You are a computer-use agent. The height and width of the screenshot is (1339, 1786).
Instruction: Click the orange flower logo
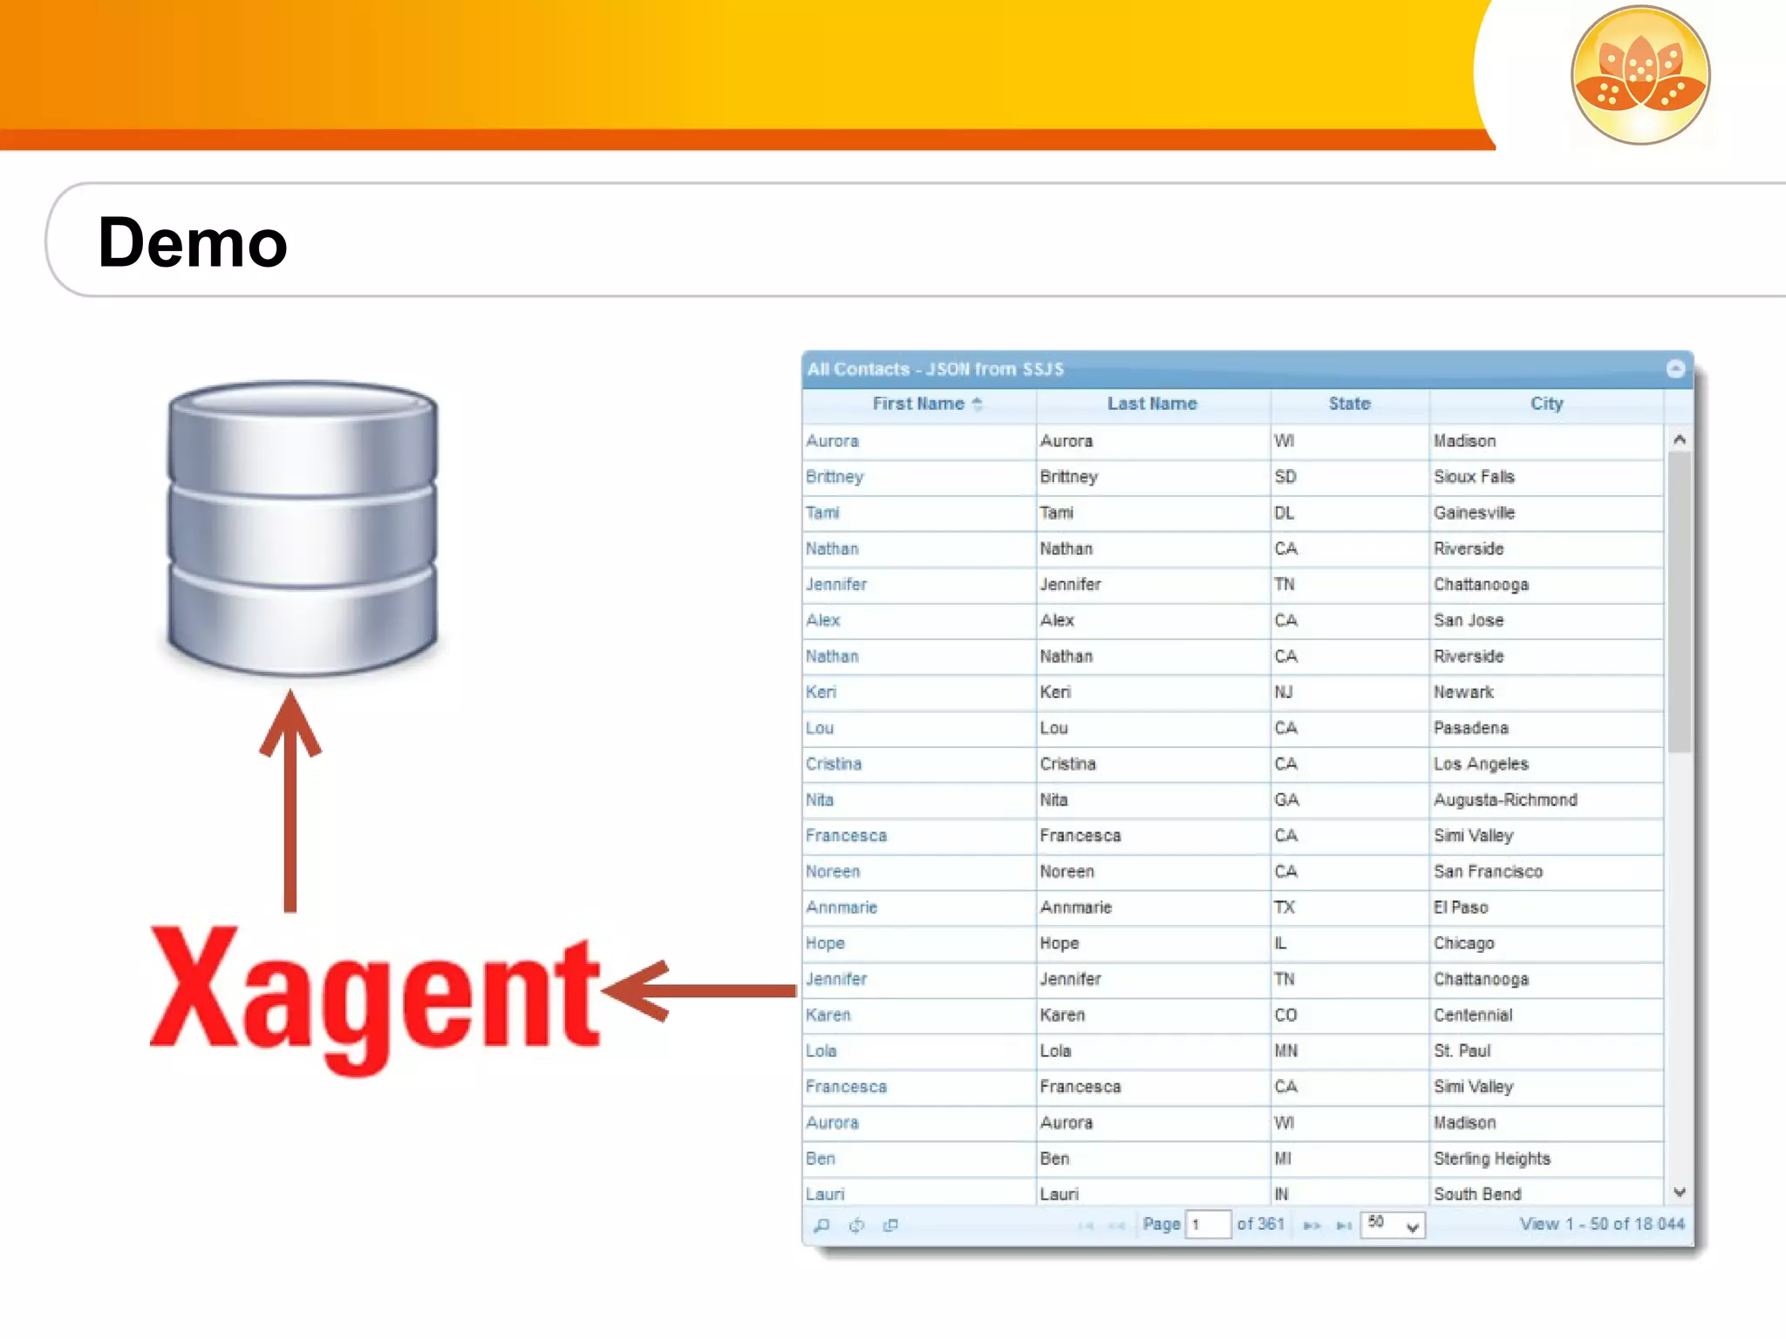[1640, 76]
